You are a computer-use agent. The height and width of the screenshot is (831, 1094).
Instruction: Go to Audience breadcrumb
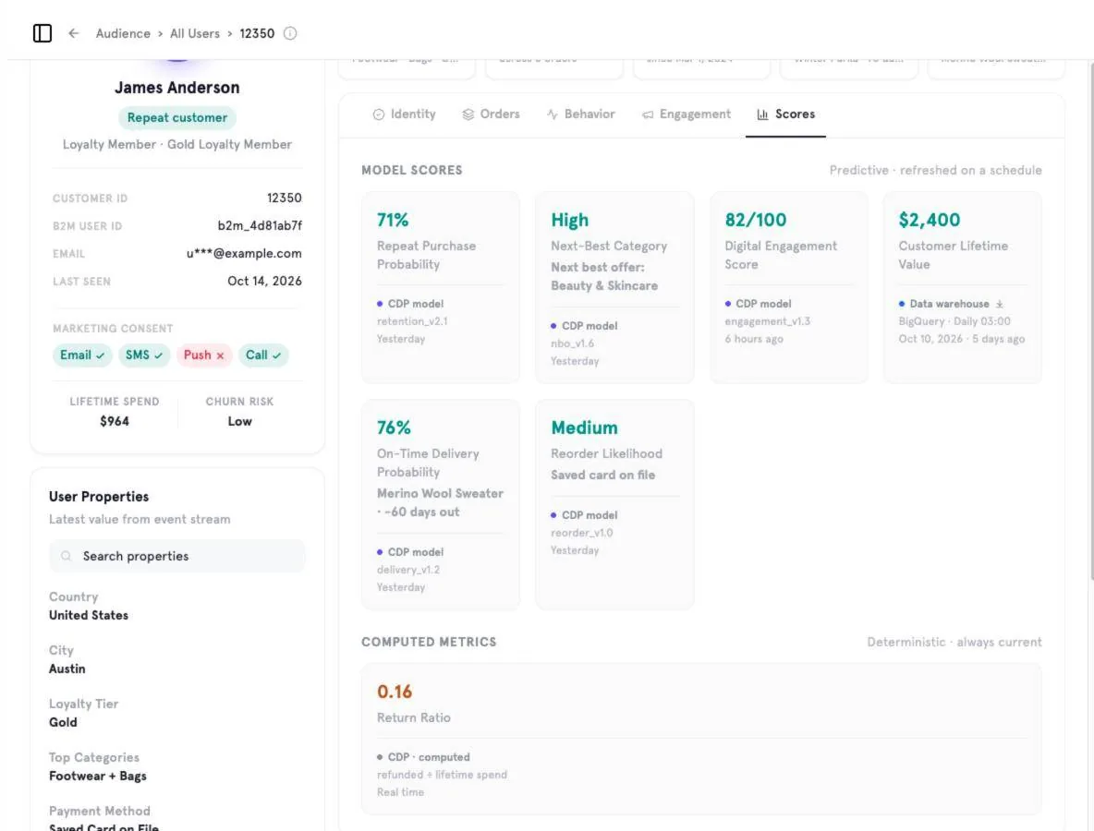(x=123, y=33)
